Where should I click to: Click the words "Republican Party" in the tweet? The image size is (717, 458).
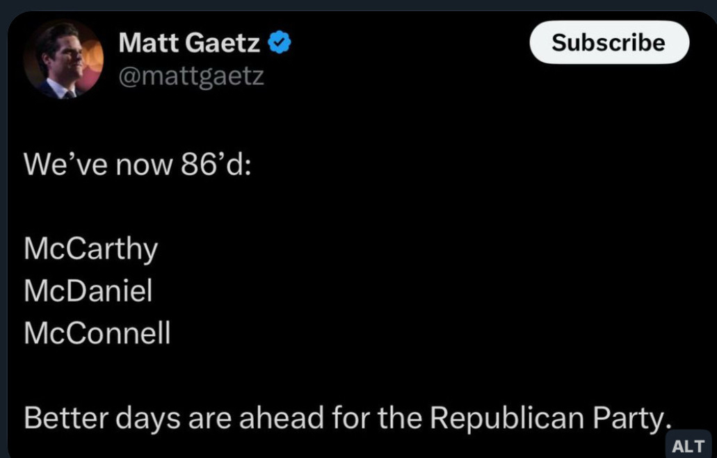pos(549,416)
